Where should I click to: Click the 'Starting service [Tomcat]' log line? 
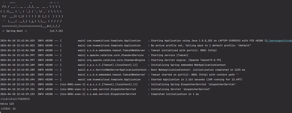[x=170, y=55]
